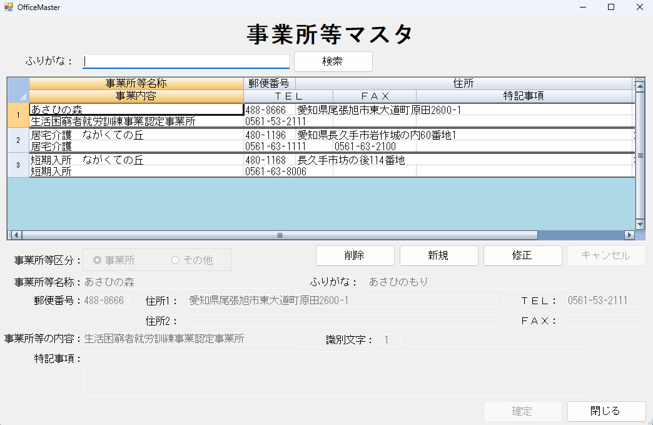Click the 確定 confirm button
Image resolution: width=653 pixels, height=425 pixels.
[522, 411]
